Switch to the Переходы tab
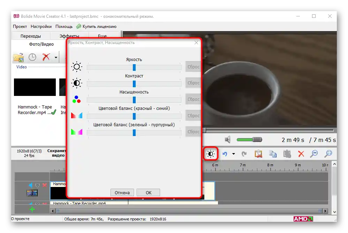Image resolution: width=348 pixels, height=233 pixels. 31,36
